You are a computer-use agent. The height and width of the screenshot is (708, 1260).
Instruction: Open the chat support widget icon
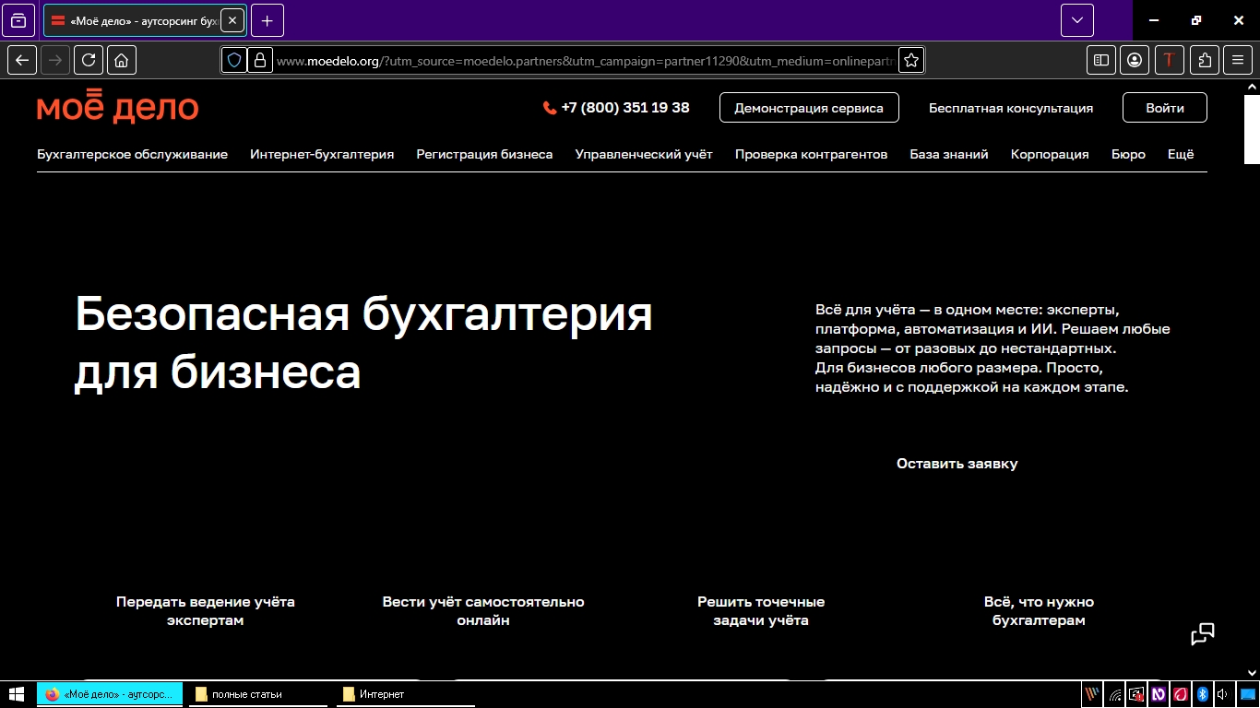click(1203, 634)
